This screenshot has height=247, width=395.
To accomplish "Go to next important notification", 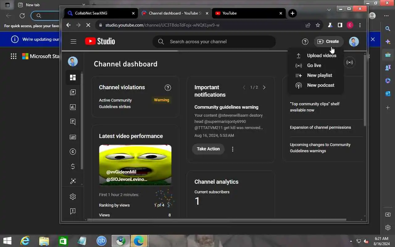I will coord(264,87).
